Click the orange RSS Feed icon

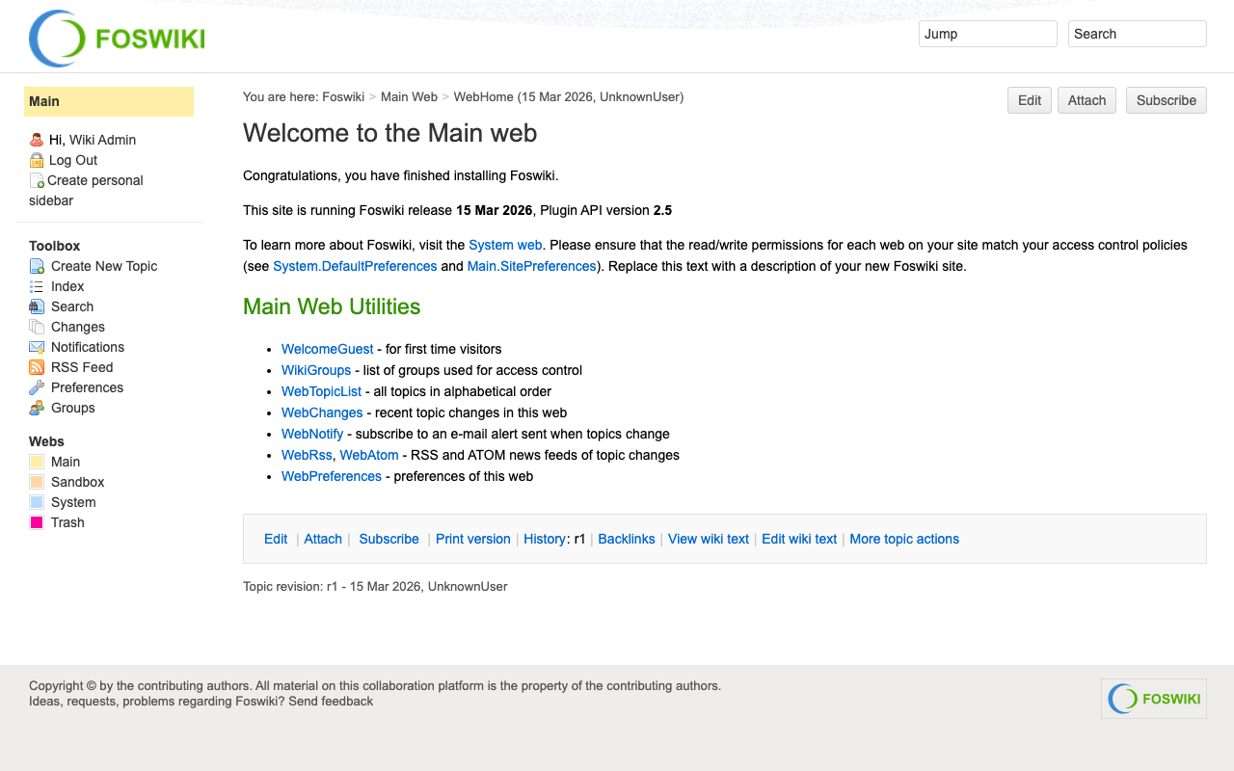point(37,367)
